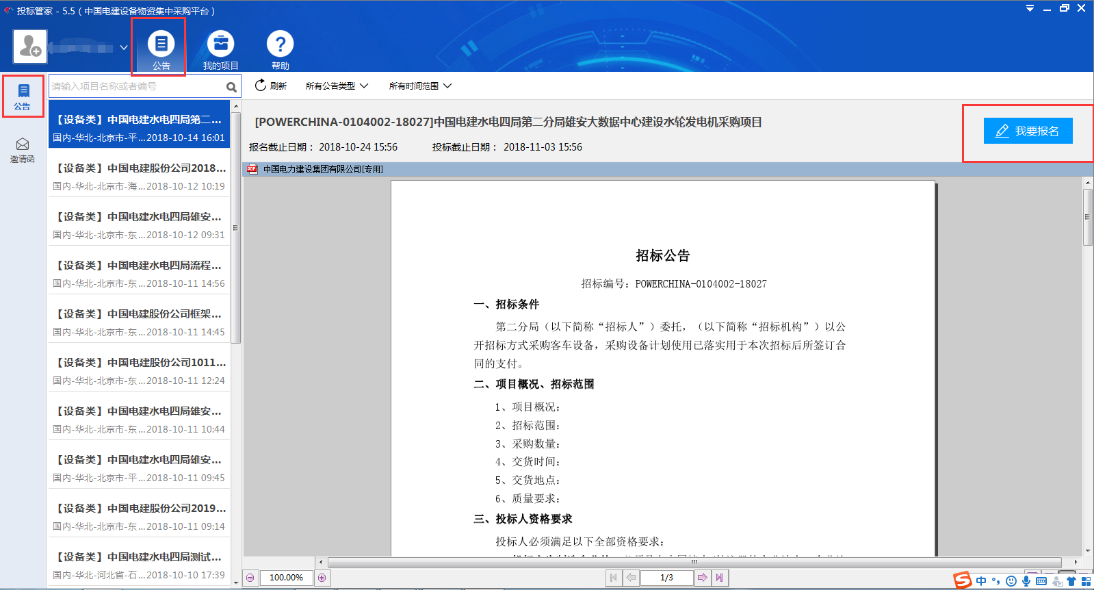This screenshot has width=1094, height=590.
Task: Open the Sogou emoji smiley icon
Action: [x=1011, y=581]
